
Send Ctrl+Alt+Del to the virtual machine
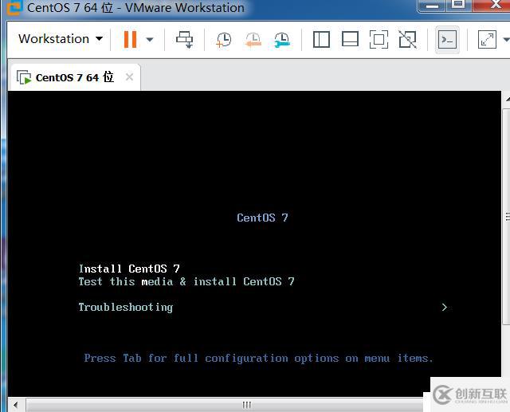point(185,39)
